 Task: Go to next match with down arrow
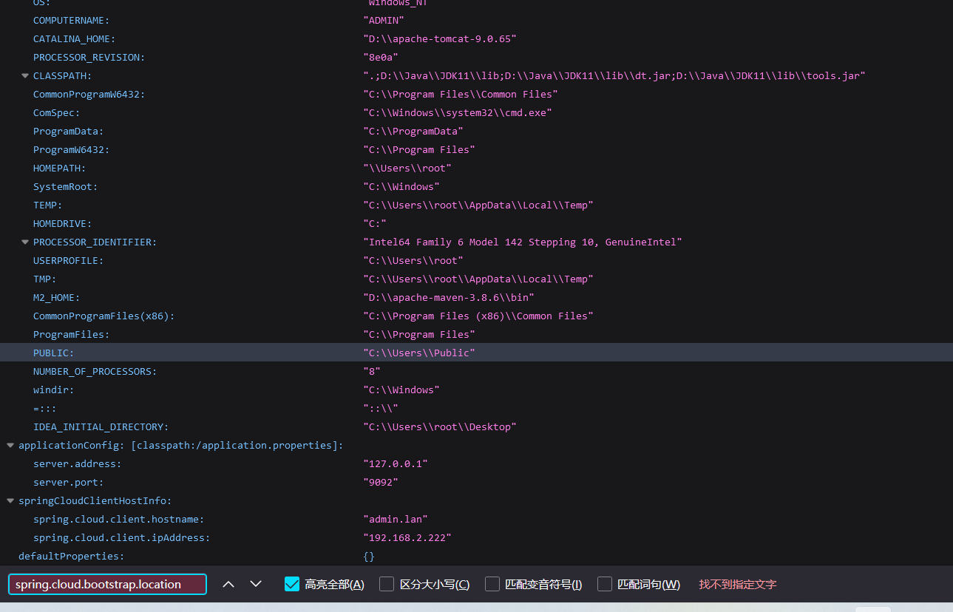point(256,584)
